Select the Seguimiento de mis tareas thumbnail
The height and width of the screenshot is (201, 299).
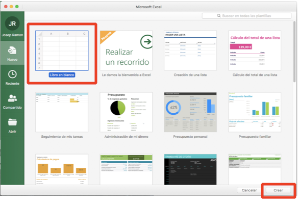pyautogui.click(x=62, y=112)
